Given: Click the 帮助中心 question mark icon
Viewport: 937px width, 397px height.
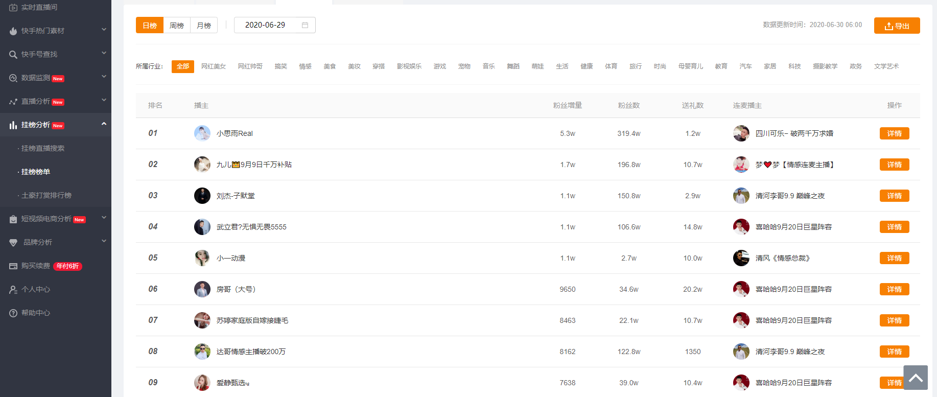Looking at the screenshot, I should click(13, 313).
